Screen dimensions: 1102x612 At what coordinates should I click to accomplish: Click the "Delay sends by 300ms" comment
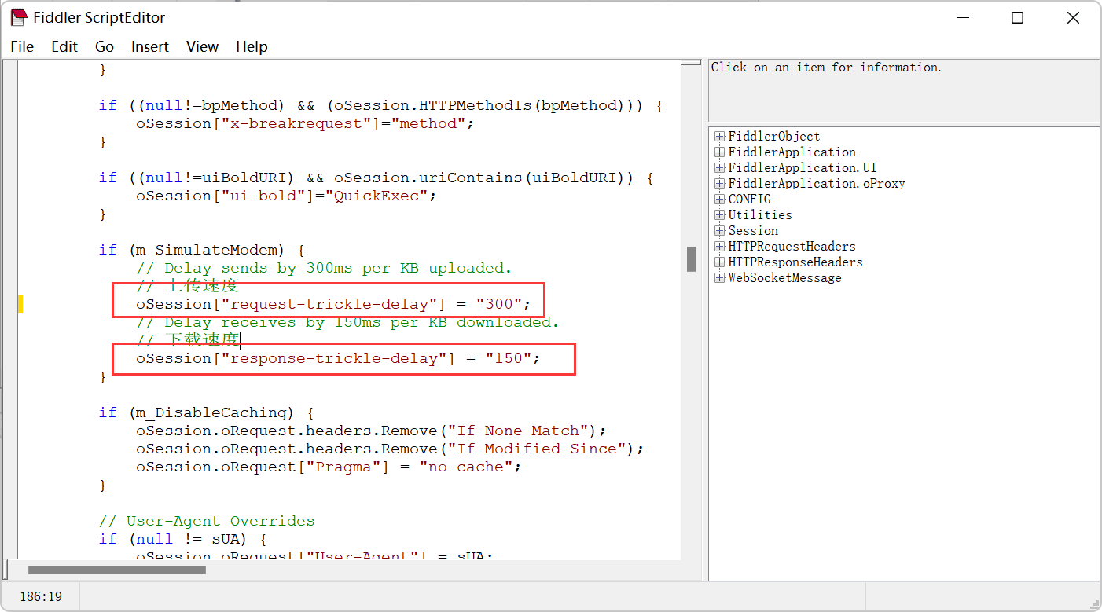tap(324, 268)
